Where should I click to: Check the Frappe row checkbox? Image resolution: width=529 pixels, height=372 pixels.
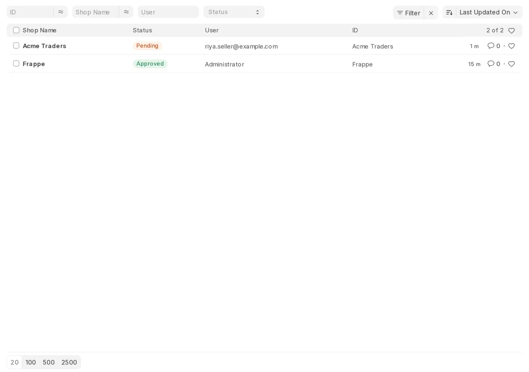[16, 63]
